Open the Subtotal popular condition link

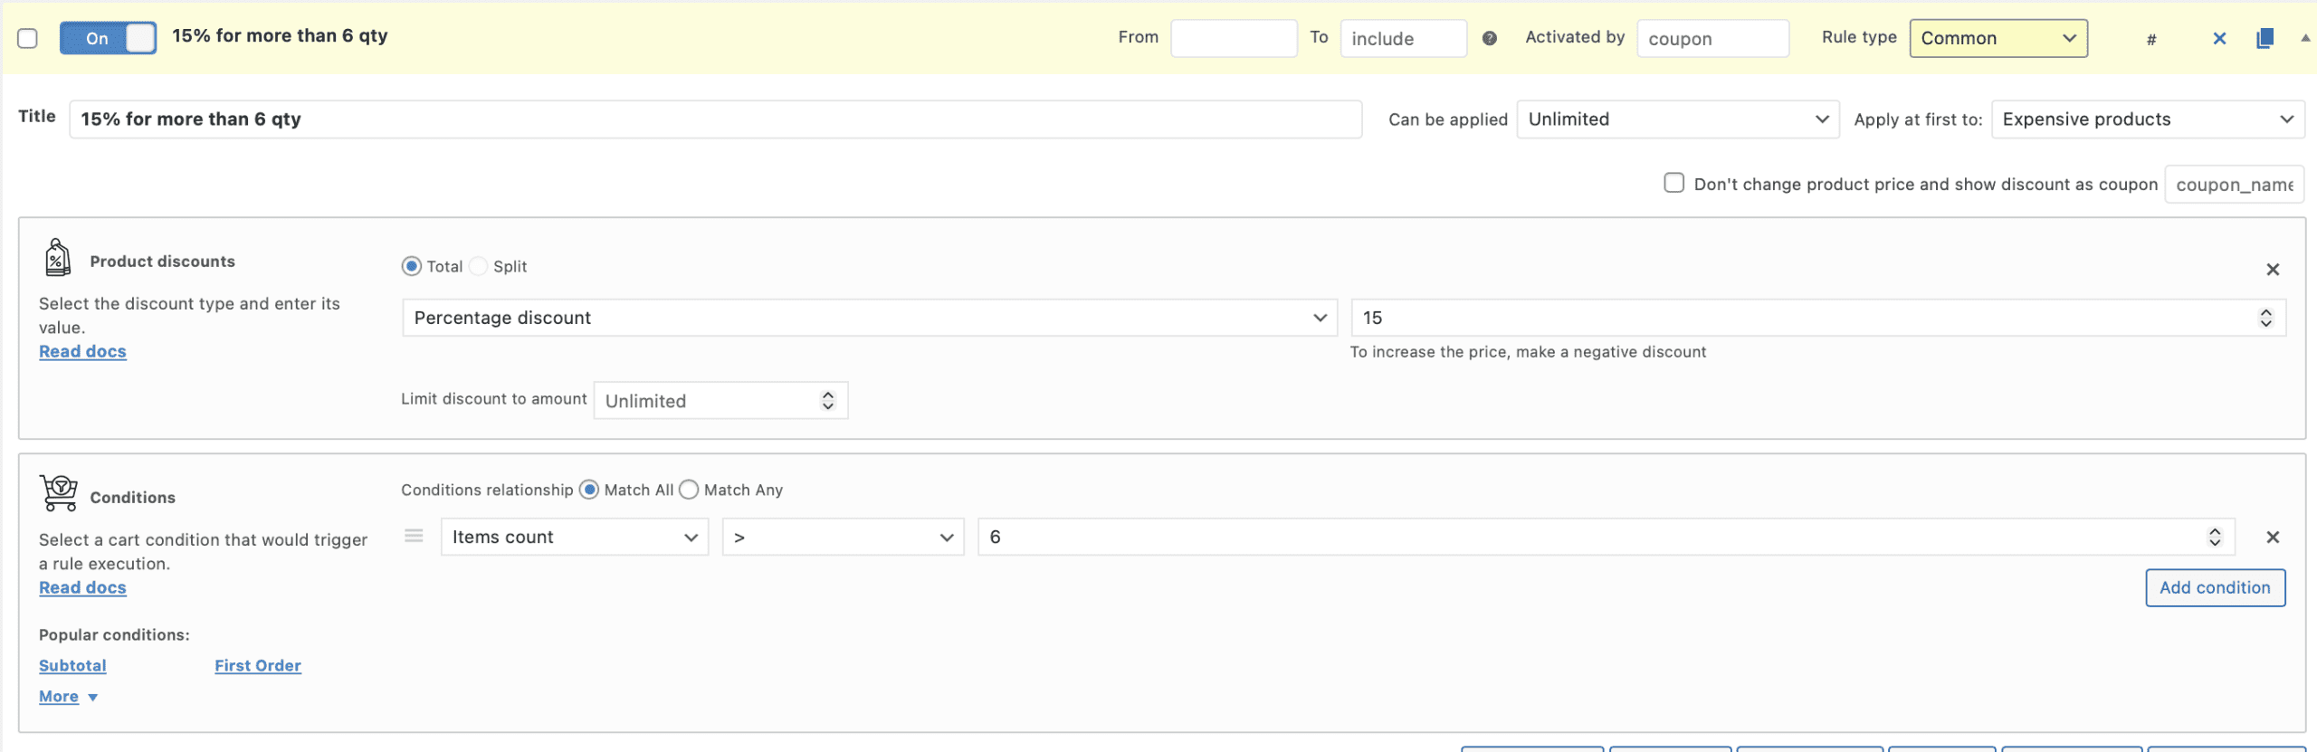[72, 666]
